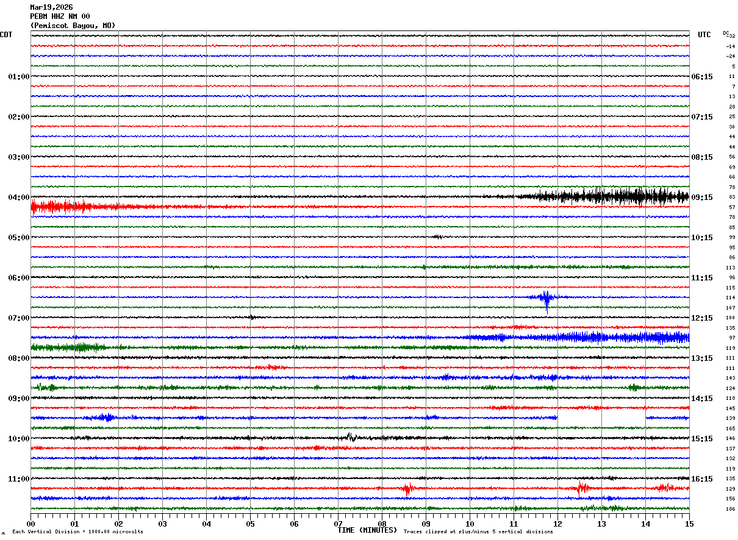The width and height of the screenshot is (738, 540).
Task: Click the DC offset value 186
Action: point(730,509)
